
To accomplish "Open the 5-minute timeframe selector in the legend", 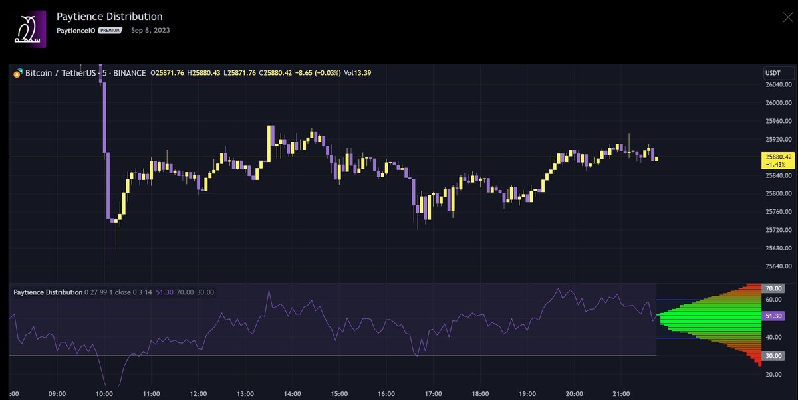I will pos(103,73).
